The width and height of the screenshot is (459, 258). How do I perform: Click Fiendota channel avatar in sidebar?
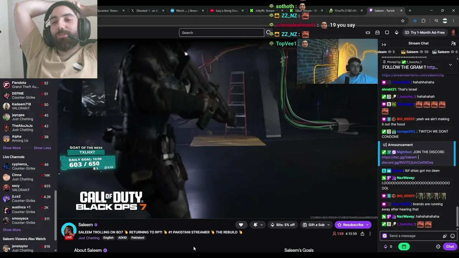(6, 85)
